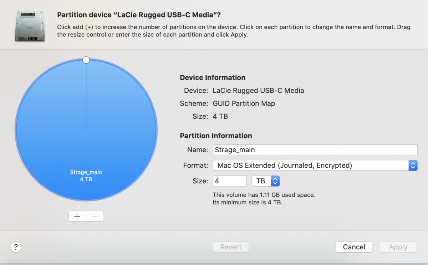428x265 pixels.
Task: Click the Size input showing 4
Action: tap(230, 181)
